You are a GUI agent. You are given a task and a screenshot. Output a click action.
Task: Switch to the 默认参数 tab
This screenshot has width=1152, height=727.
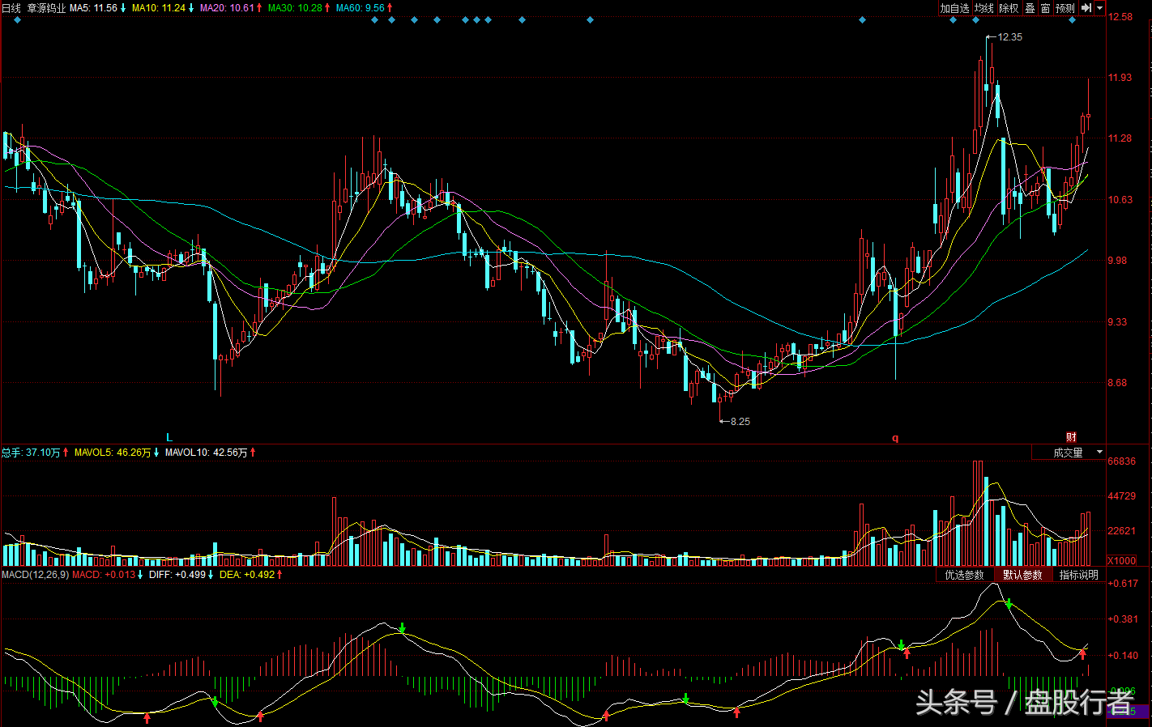(x=1022, y=575)
